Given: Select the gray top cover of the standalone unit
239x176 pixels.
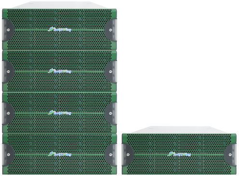Looking at the screenshot, I should (x=179, y=130).
